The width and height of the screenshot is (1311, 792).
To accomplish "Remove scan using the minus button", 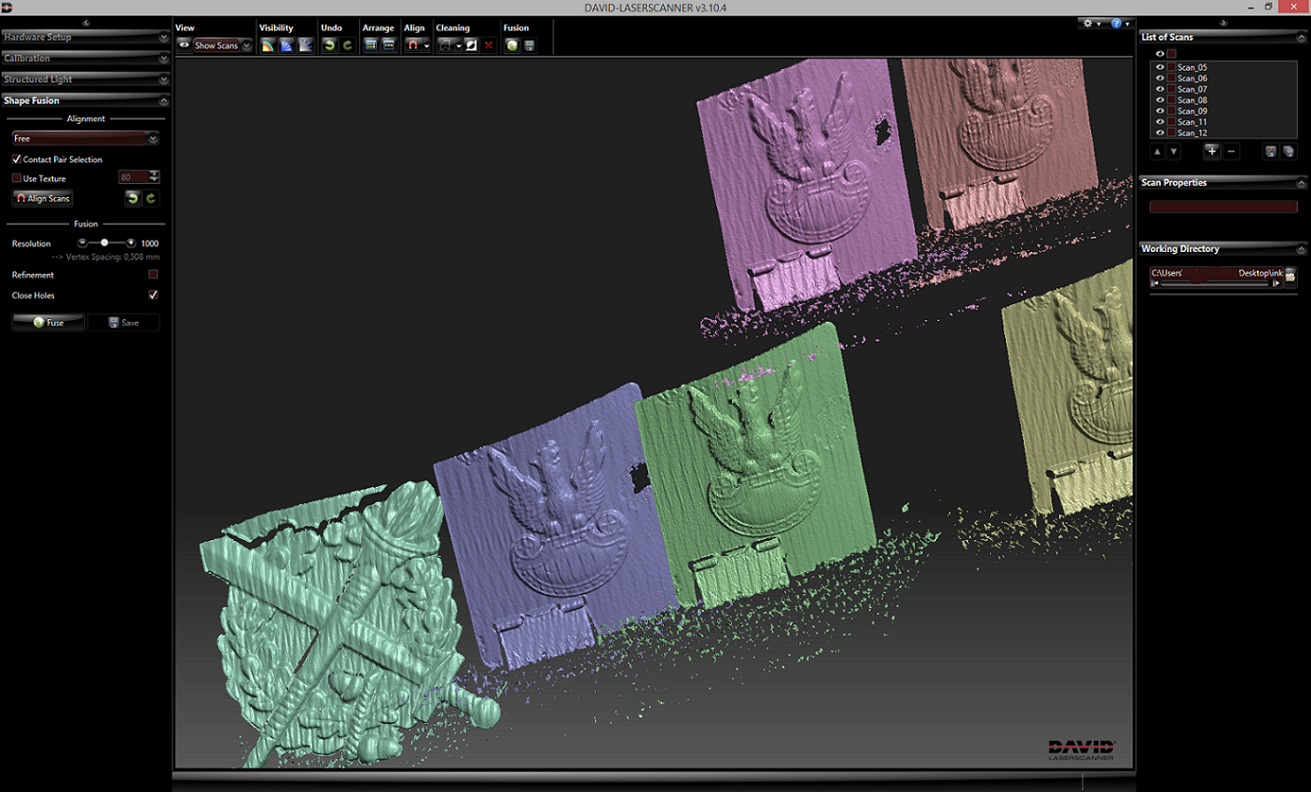I will pos(1231,151).
